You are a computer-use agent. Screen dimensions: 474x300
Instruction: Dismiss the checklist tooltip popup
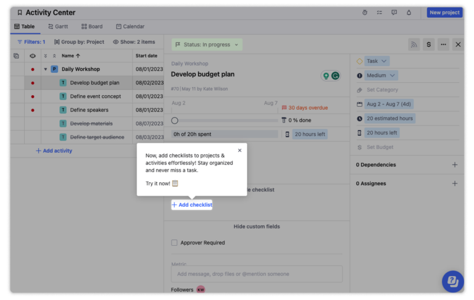[239, 150]
